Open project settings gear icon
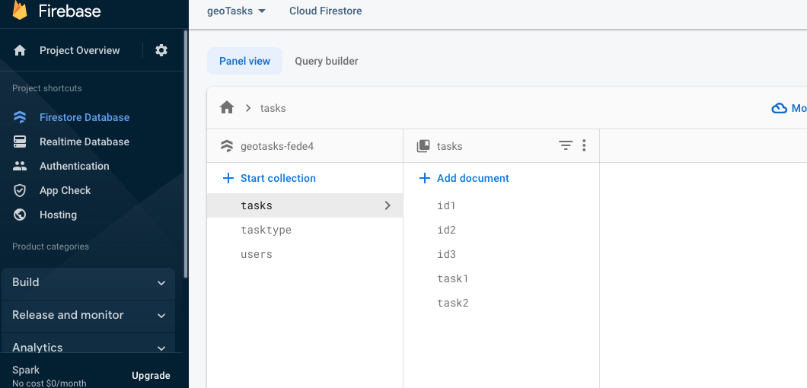The height and width of the screenshot is (388, 807). coord(161,50)
